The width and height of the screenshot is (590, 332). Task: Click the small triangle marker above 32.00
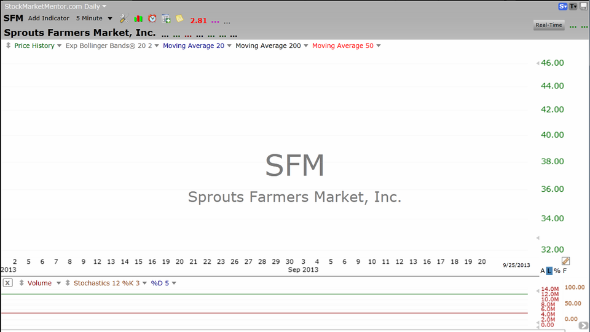coord(538,238)
